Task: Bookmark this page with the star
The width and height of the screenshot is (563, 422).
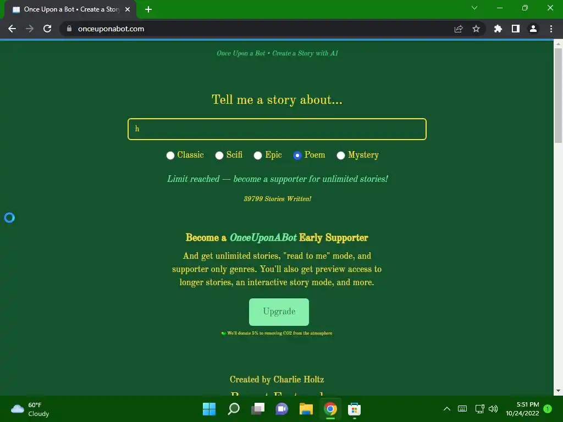Action: [x=476, y=29]
